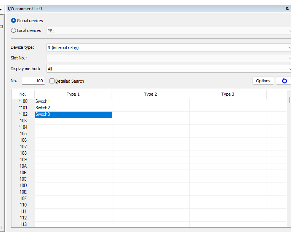This screenshot has height=232, width=291.
Task: Click row number 10D
Action: click(23, 186)
